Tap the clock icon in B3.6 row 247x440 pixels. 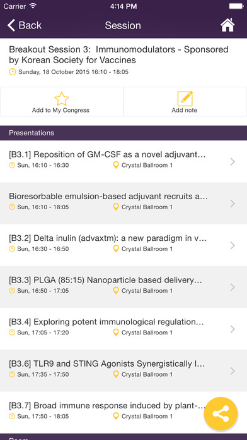point(12,374)
